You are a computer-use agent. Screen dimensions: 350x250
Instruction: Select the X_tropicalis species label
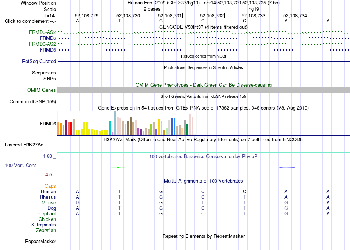[x=43, y=225]
